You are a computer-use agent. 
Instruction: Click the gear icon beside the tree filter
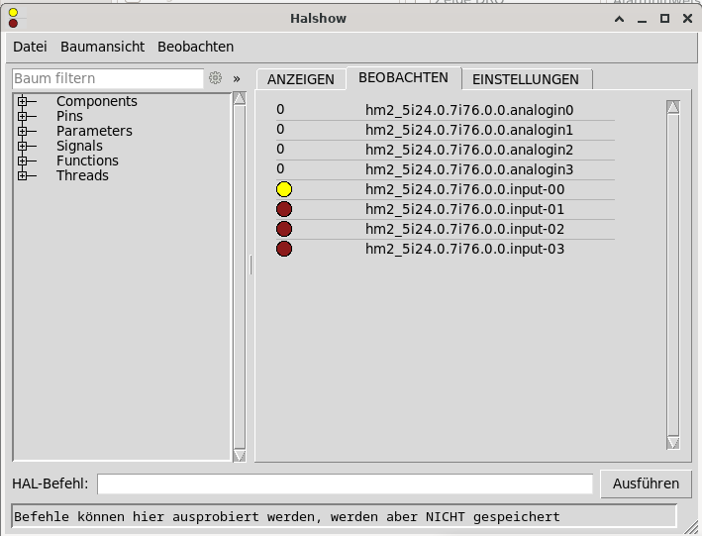[x=215, y=78]
